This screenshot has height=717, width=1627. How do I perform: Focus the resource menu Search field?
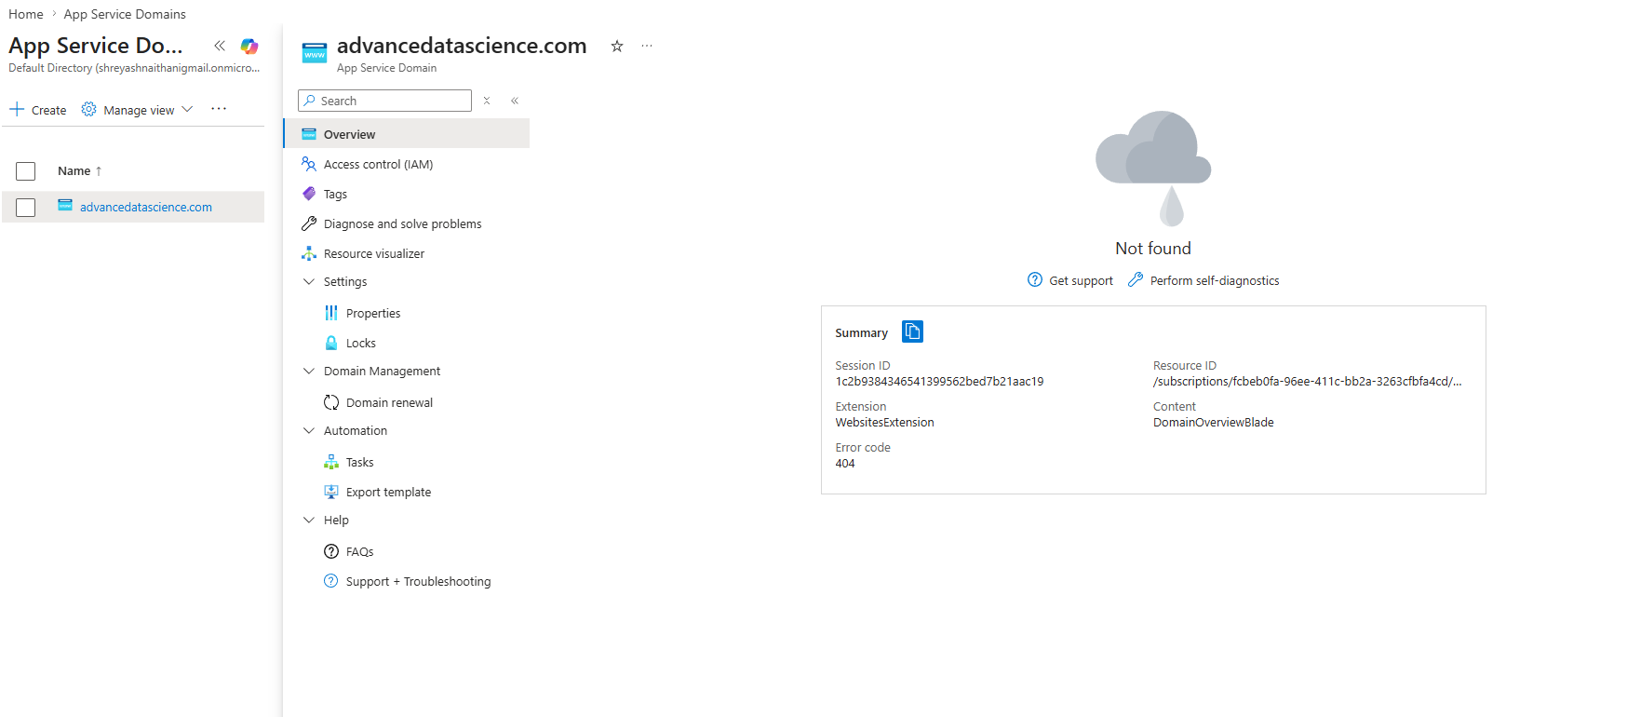[385, 101]
